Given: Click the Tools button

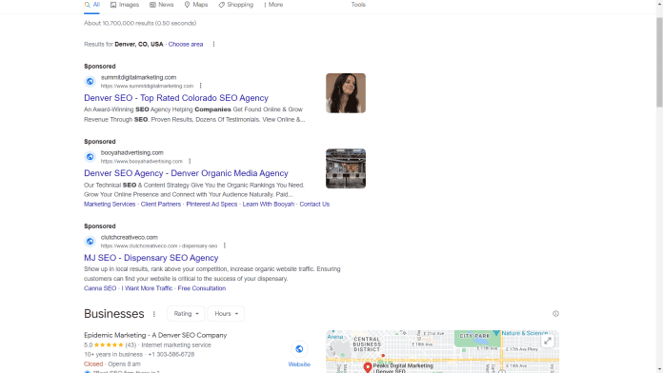Looking at the screenshot, I should [x=358, y=5].
